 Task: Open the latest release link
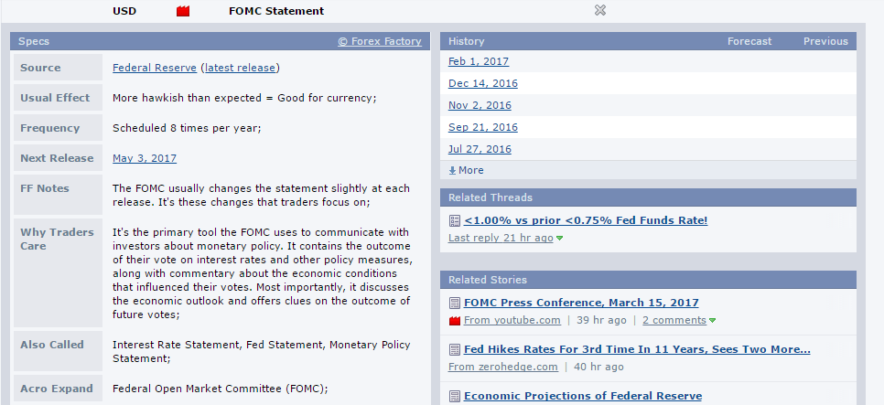[242, 68]
